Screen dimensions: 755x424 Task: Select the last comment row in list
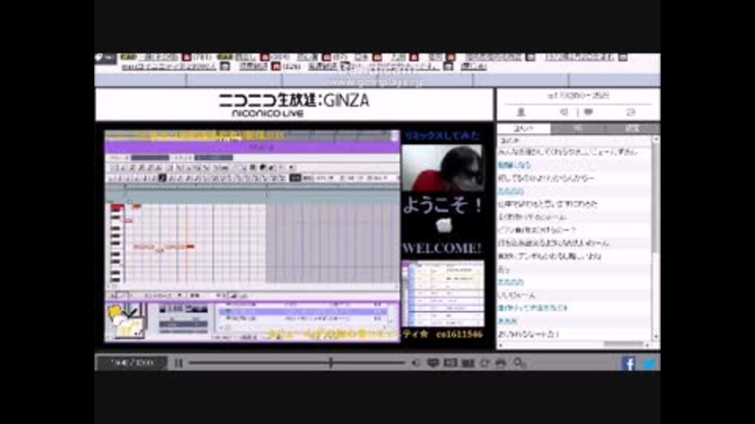point(574,334)
